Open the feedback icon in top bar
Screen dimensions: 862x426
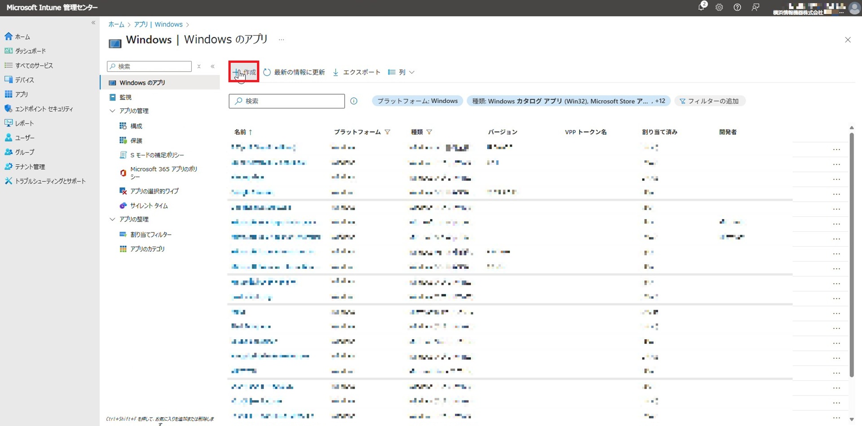(x=756, y=7)
